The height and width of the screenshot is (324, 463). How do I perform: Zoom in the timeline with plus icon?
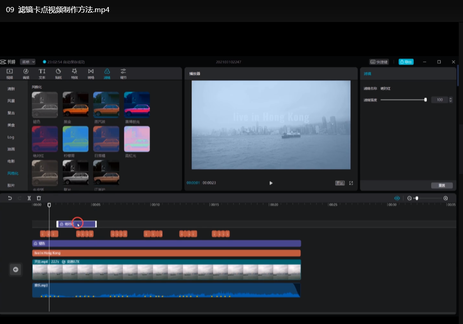coord(446,198)
